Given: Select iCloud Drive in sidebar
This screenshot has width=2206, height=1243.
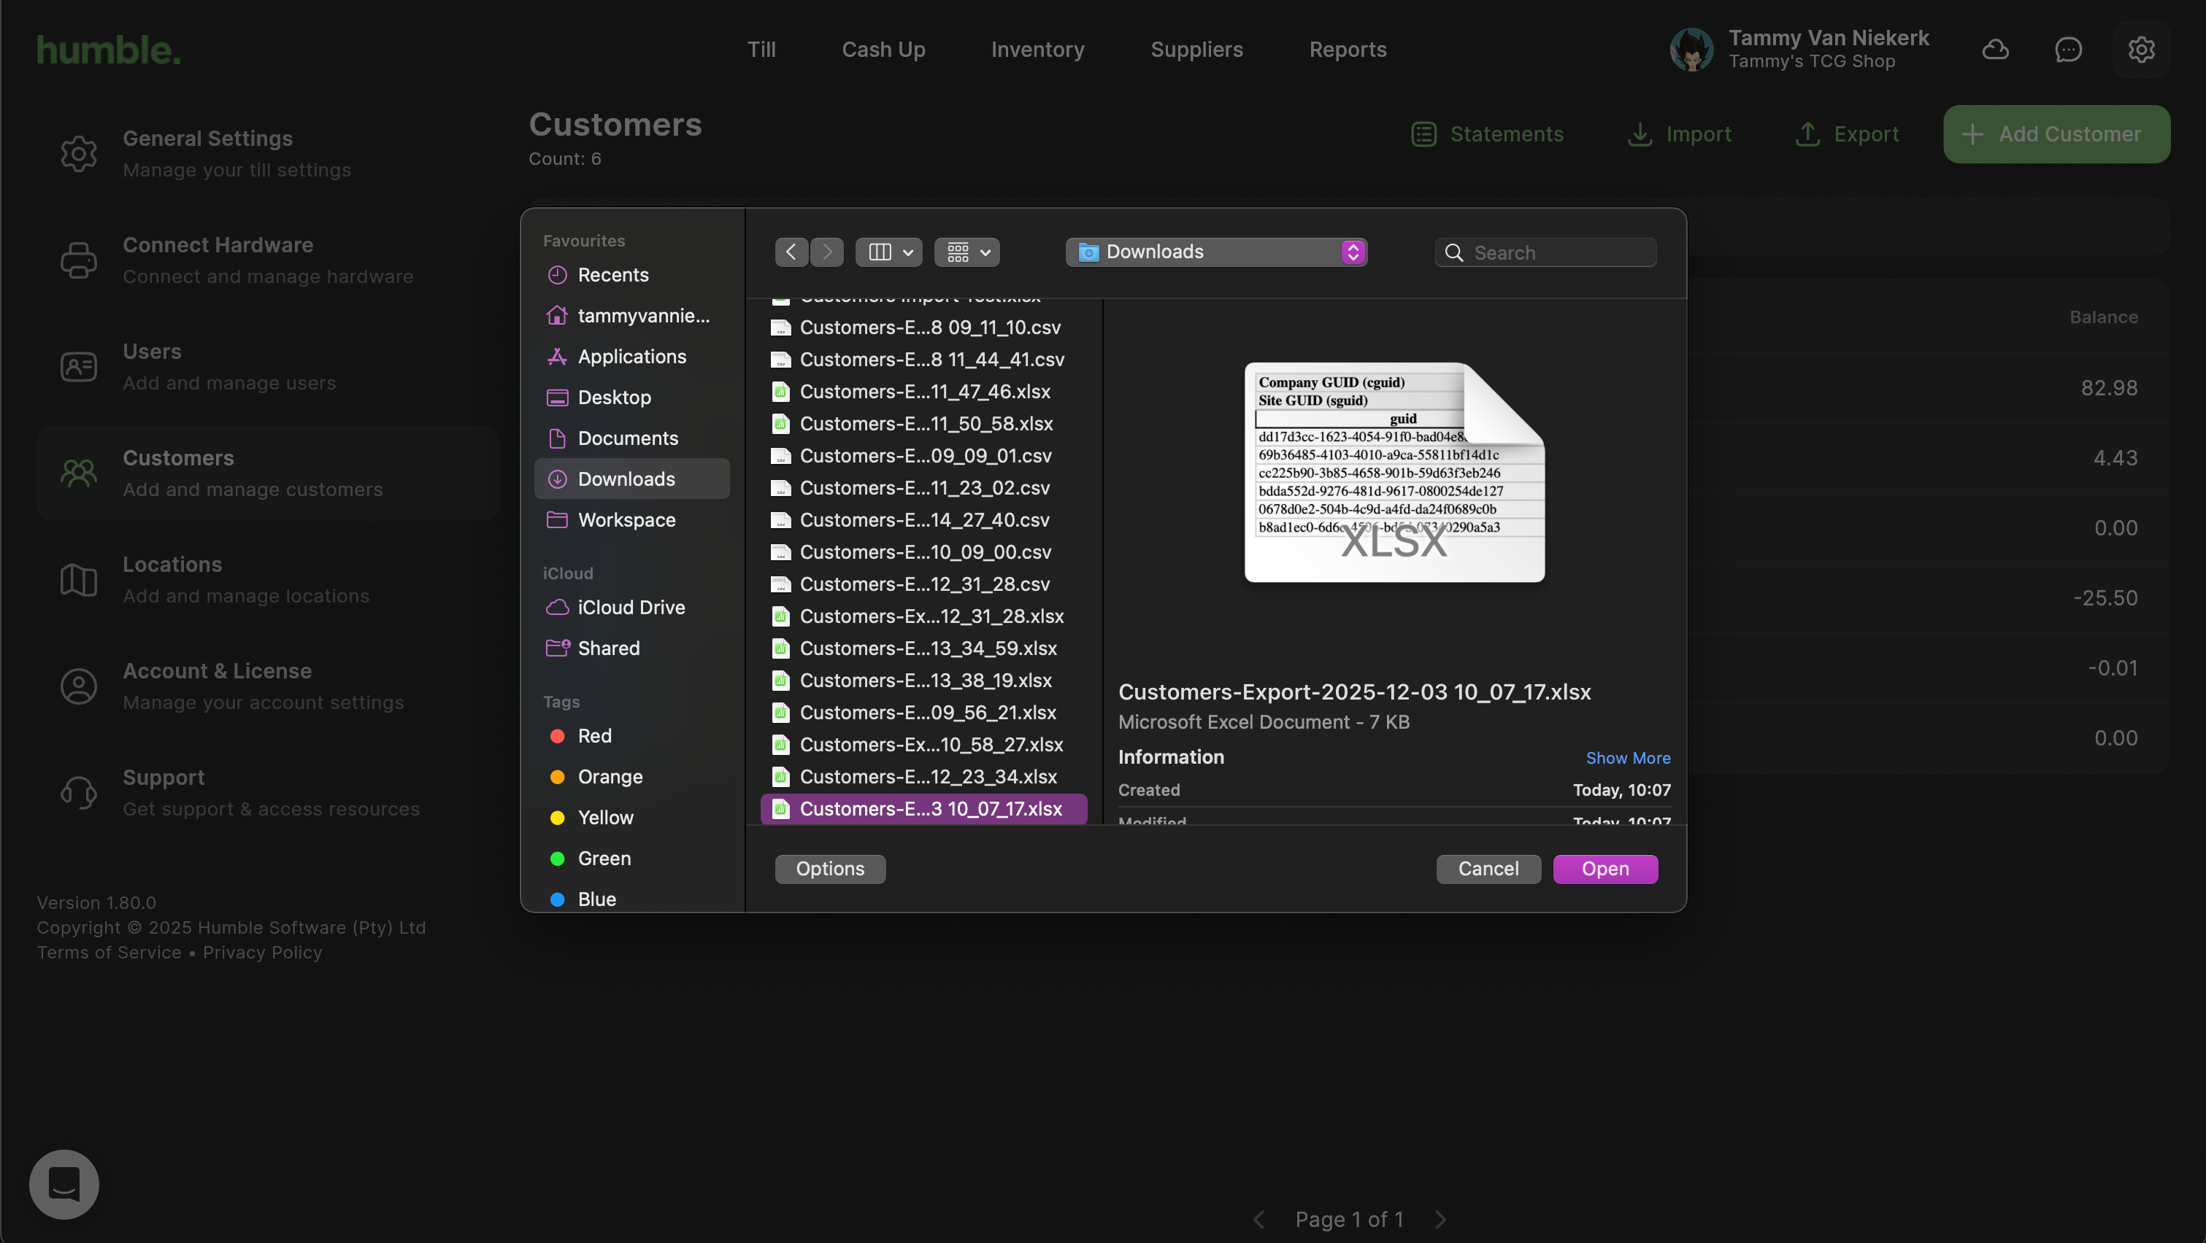Looking at the screenshot, I should point(630,608).
